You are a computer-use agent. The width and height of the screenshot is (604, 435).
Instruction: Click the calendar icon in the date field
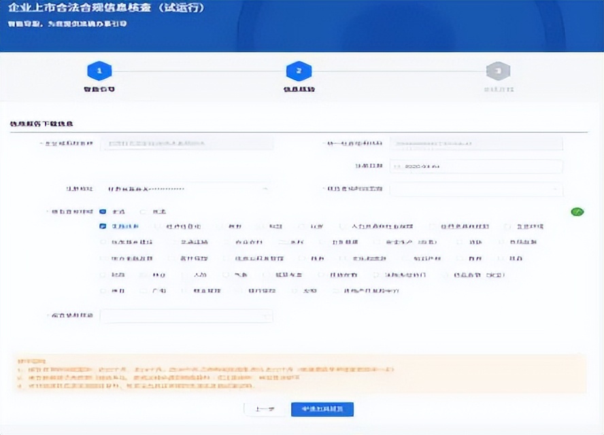pyautogui.click(x=397, y=167)
